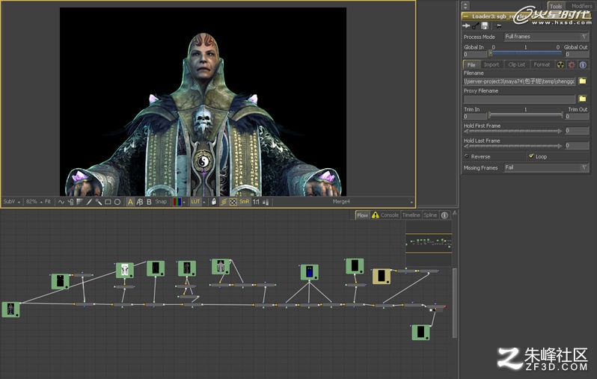Open the Process Mode dropdown
Screen dimensions: 597x379
point(546,37)
